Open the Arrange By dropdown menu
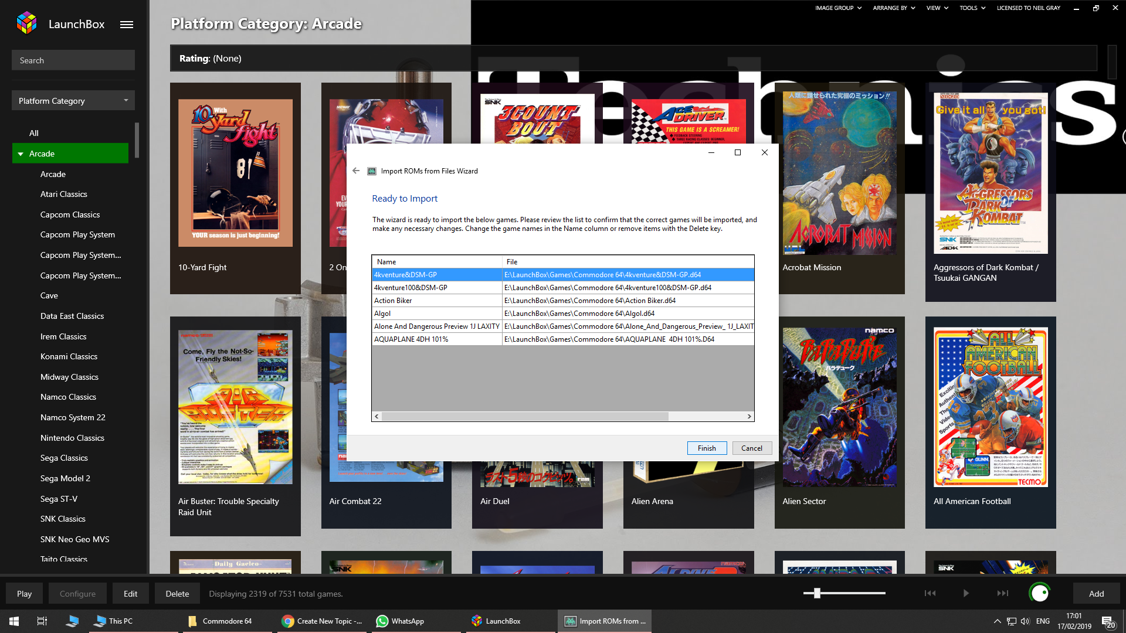This screenshot has width=1126, height=633. (x=894, y=8)
